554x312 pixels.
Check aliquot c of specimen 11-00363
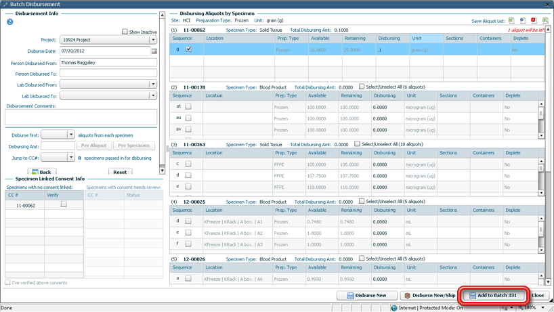tap(188, 164)
